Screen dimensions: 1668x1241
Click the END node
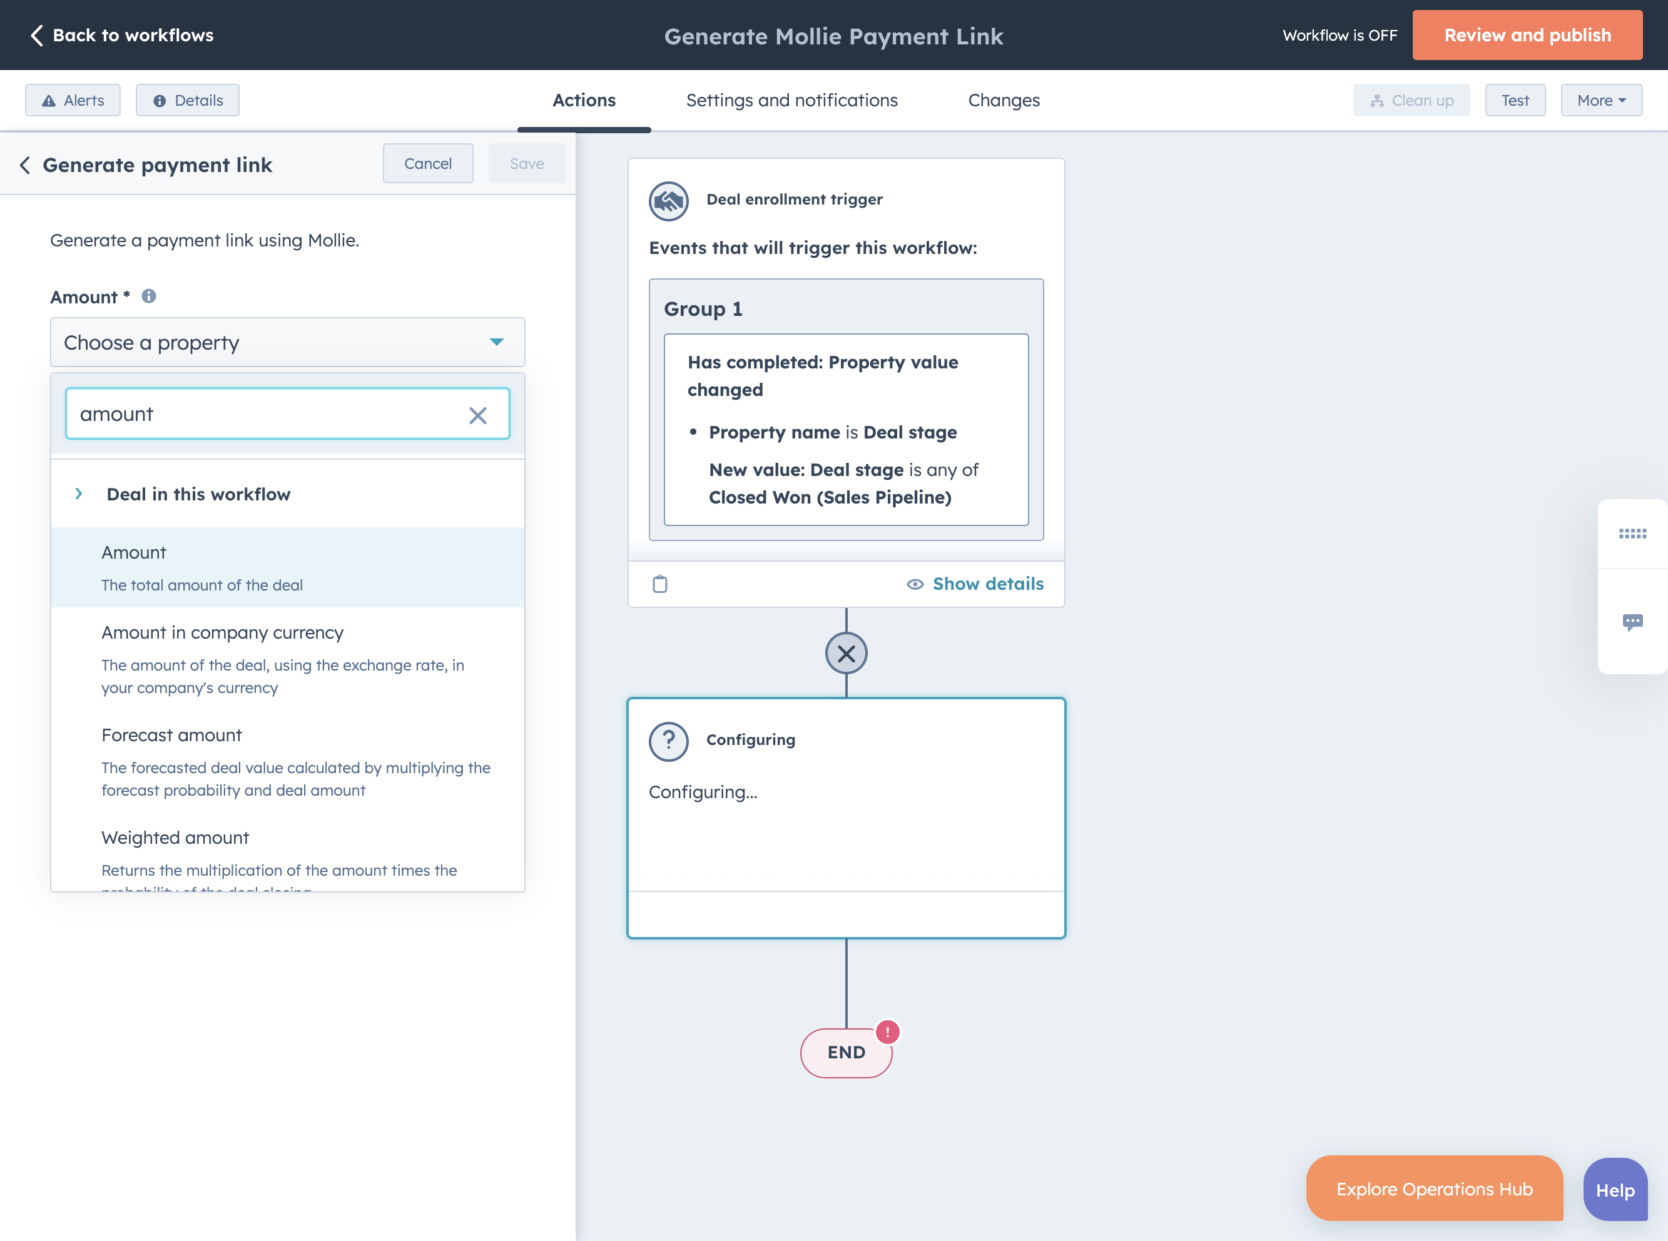tap(846, 1053)
